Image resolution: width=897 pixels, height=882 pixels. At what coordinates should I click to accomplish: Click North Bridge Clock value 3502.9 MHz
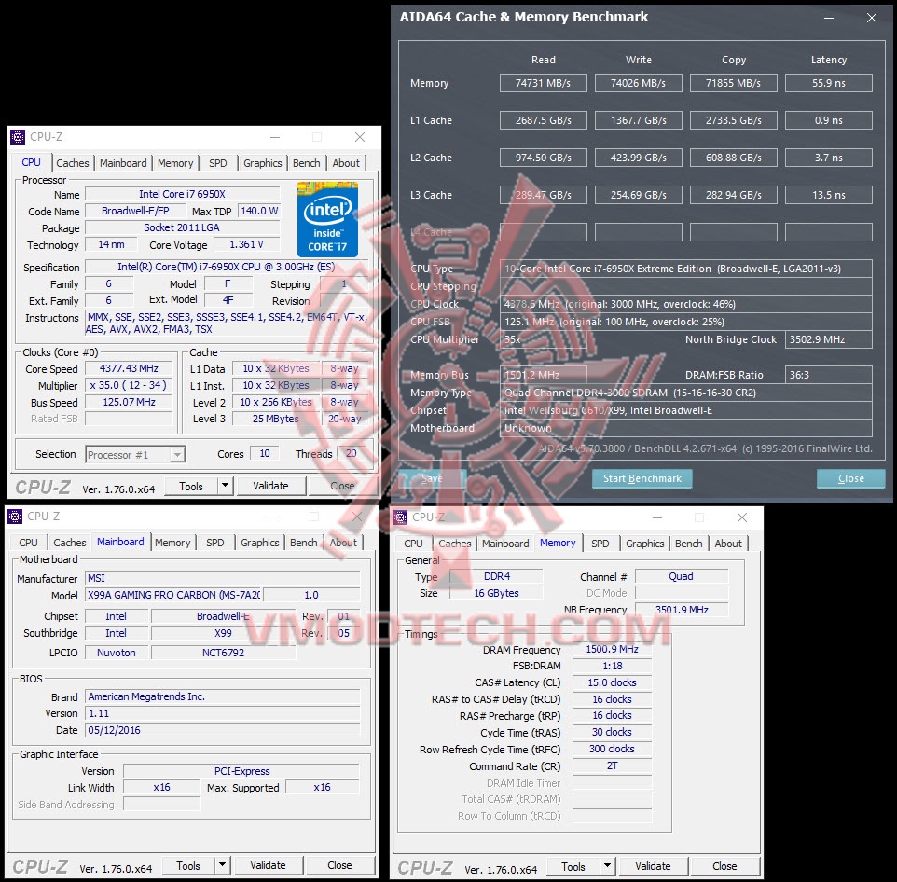(x=828, y=339)
